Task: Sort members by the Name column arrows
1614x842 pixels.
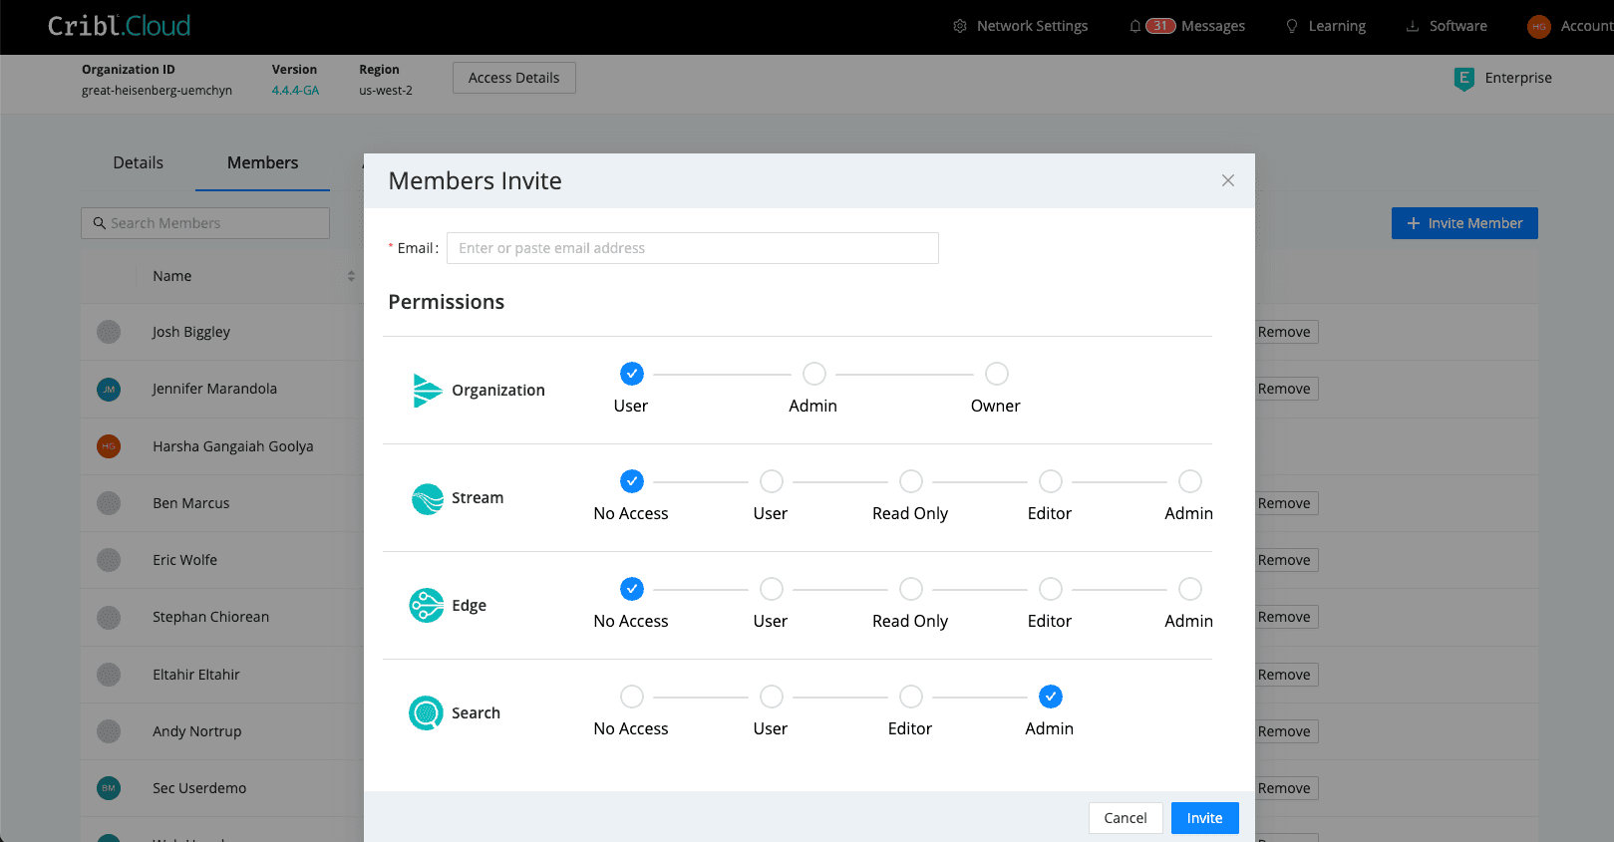Action: click(351, 276)
